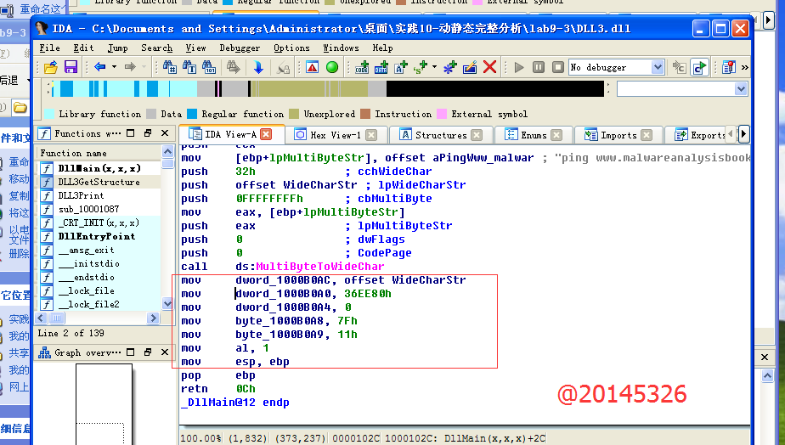Click the blue down arrow toolbar icon
Viewport: 785px width, 445px height.
coord(258,67)
